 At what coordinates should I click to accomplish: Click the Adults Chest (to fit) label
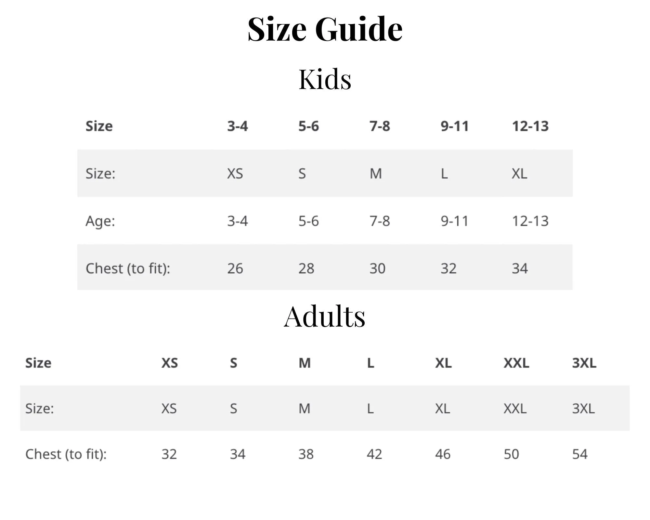pyautogui.click(x=66, y=454)
